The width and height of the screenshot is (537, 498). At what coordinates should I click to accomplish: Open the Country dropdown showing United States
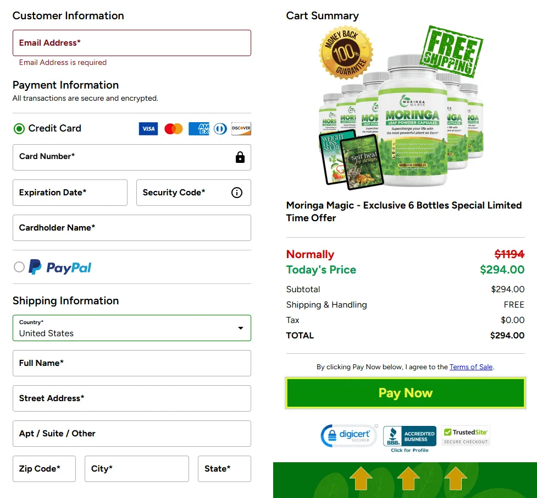point(132,328)
